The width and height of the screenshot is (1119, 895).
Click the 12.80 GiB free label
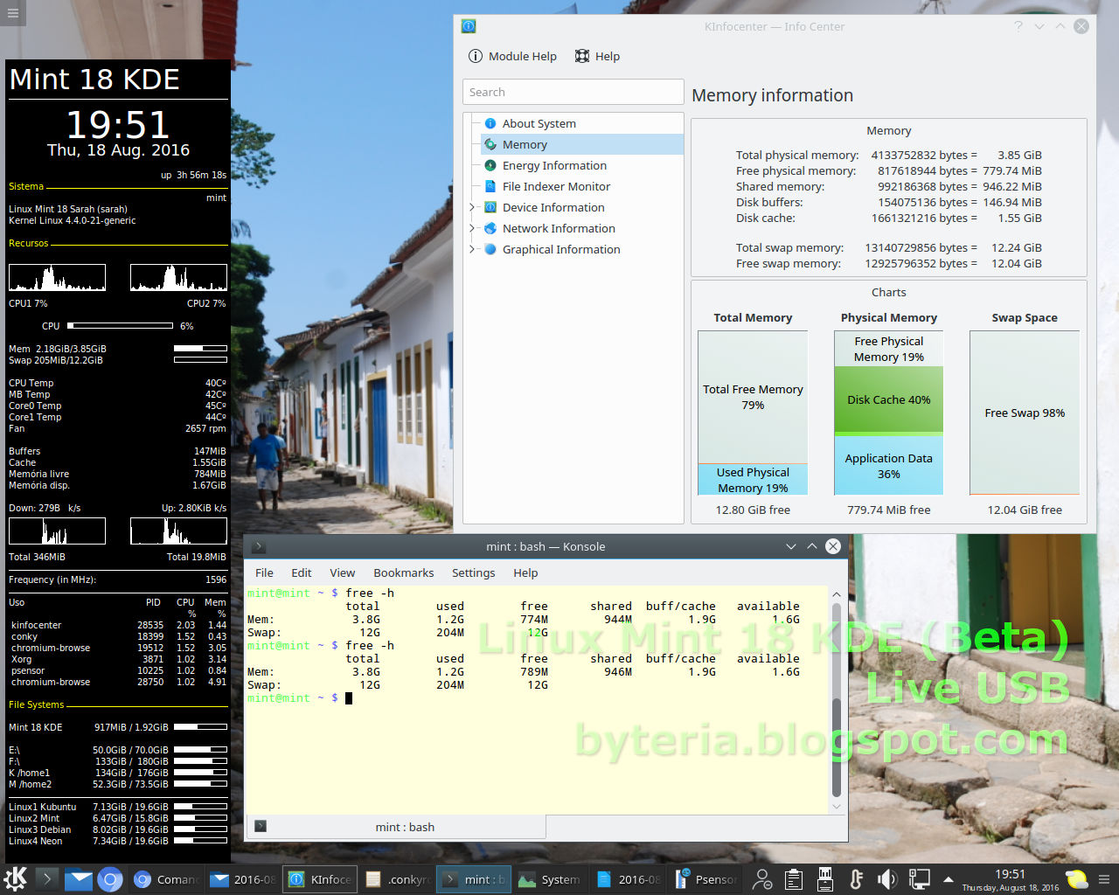(x=753, y=510)
